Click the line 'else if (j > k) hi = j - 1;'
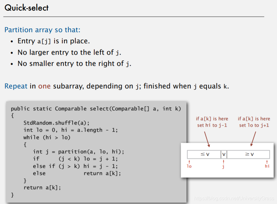Screen dimensions: 277x204 coord(75,166)
